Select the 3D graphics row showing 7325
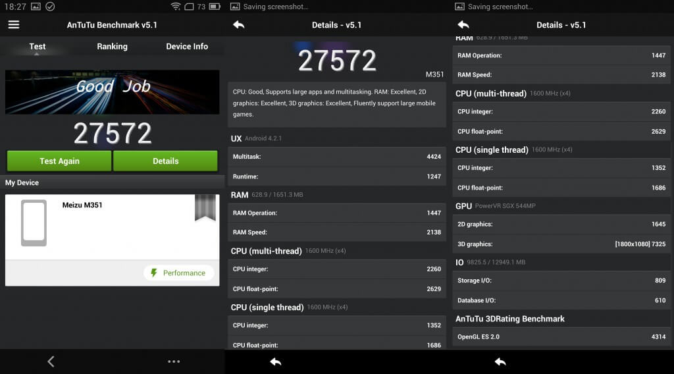The image size is (674, 374). 561,244
